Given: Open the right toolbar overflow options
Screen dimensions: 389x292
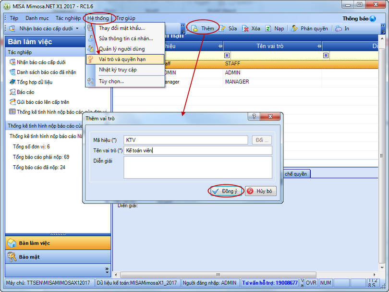Looking at the screenshot, I should (x=383, y=29).
